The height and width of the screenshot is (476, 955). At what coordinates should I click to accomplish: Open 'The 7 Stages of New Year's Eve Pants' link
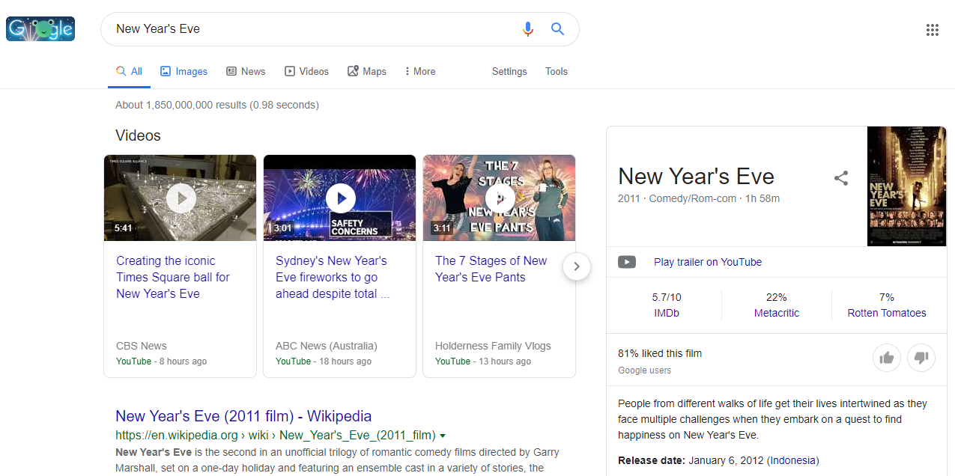[491, 269]
